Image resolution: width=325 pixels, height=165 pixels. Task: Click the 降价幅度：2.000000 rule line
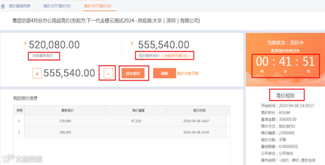coord(278,133)
